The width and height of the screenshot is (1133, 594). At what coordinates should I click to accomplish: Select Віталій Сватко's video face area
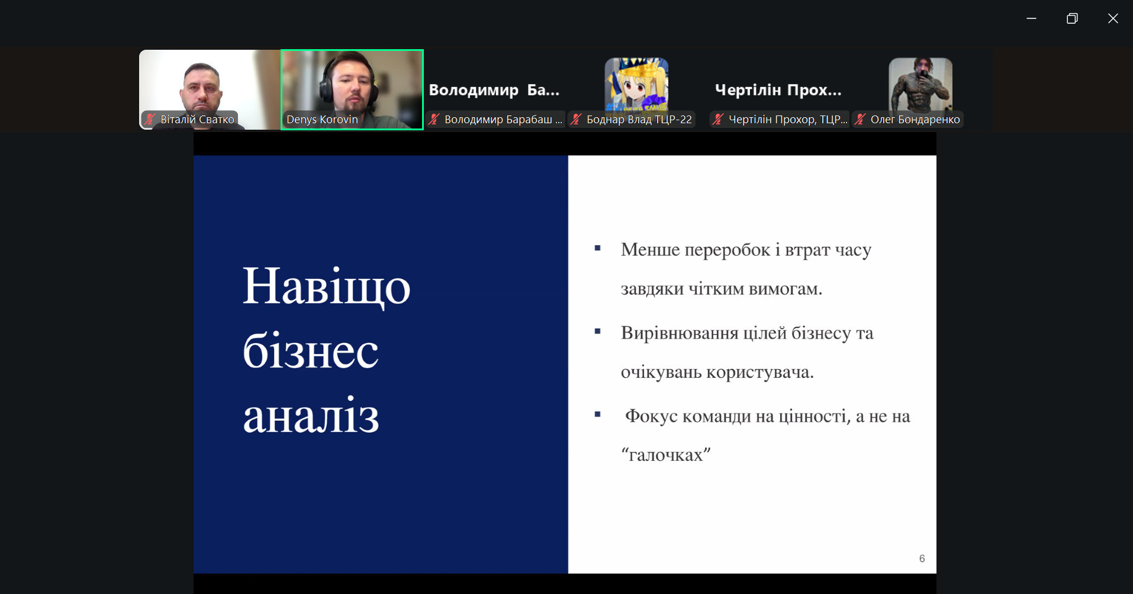201,86
